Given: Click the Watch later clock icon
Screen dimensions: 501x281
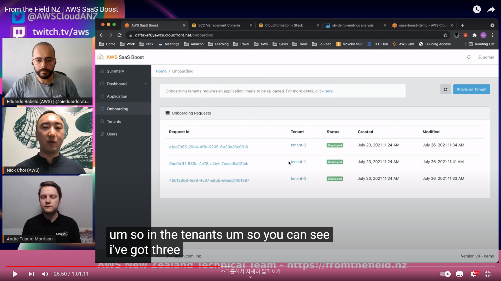Looking at the screenshot, I should pyautogui.click(x=477, y=9).
